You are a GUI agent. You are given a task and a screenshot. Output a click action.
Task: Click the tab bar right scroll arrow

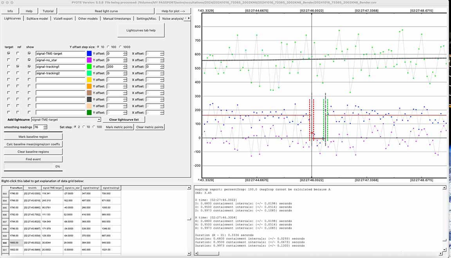point(189,18)
